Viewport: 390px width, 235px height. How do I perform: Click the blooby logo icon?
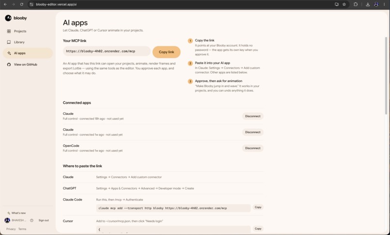(8, 18)
